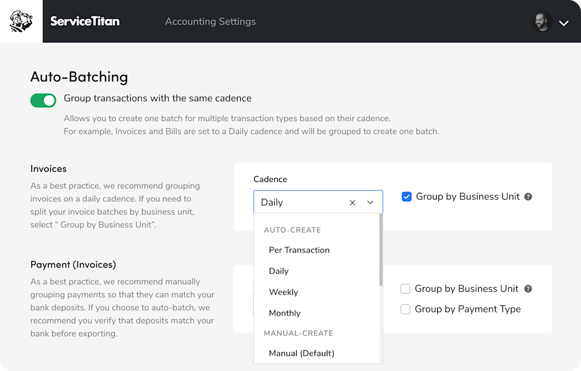Check Payment Group by Business Unit checkbox
Screen dimensions: 581x371
(405, 289)
